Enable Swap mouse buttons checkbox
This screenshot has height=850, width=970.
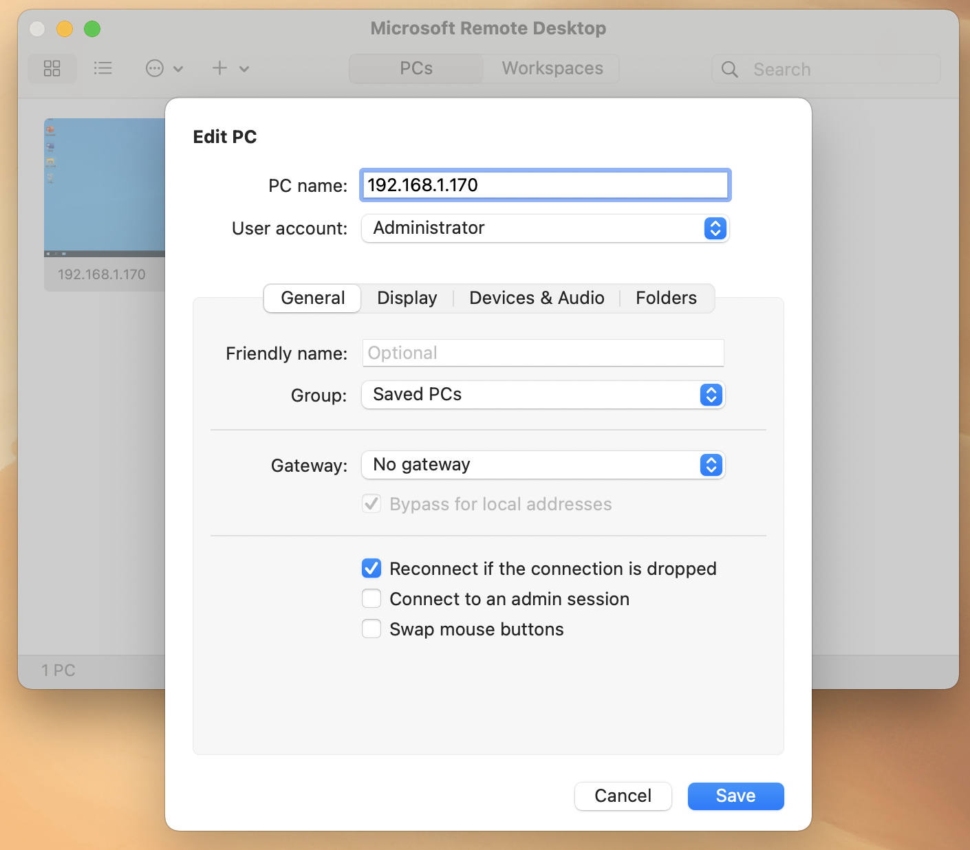coord(371,629)
